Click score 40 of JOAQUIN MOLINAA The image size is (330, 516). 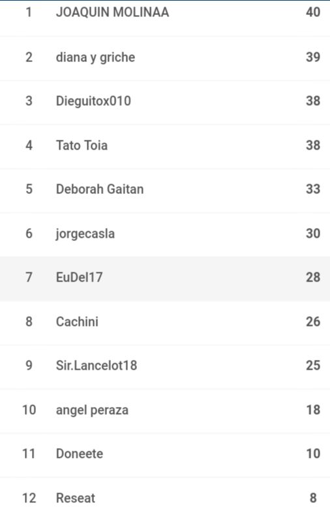coord(313,12)
